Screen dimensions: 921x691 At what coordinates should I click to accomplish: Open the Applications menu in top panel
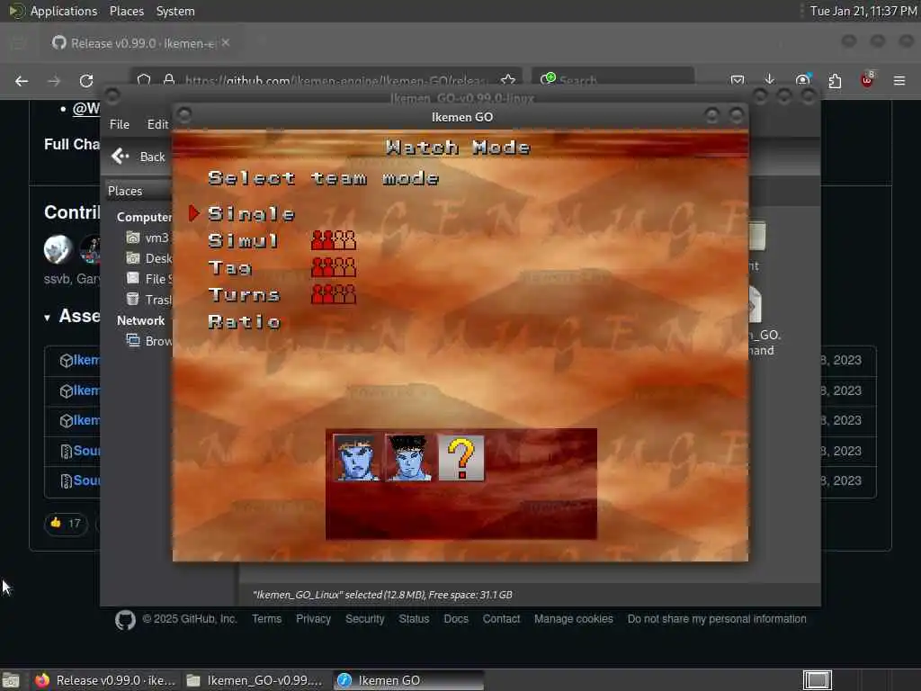pos(54,11)
